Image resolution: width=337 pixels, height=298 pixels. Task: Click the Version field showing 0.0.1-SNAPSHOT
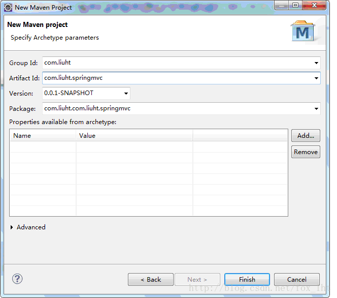86,94
